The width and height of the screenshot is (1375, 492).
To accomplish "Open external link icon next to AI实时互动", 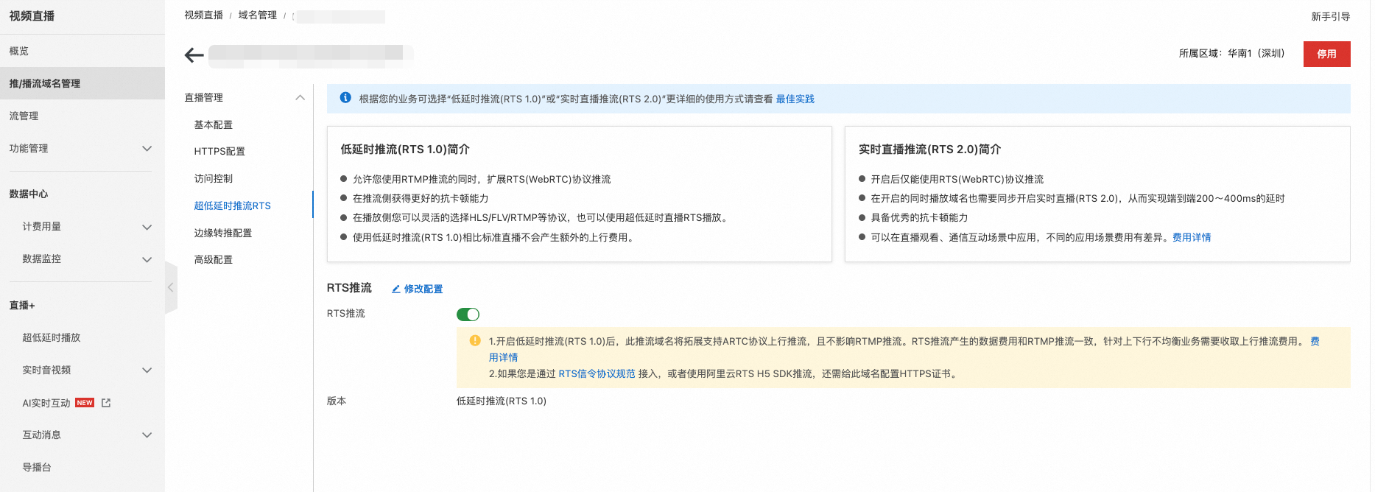I will (x=106, y=403).
